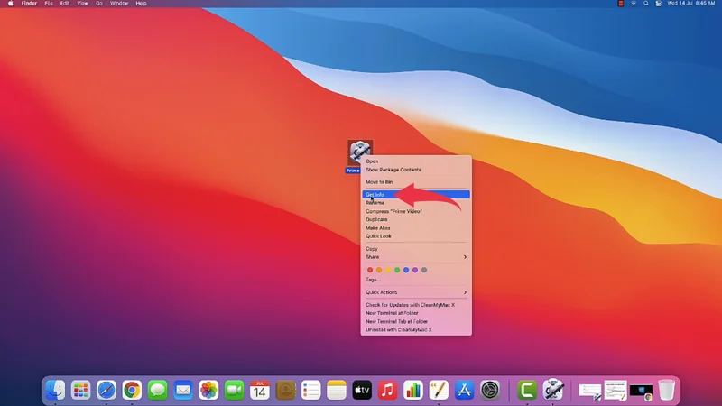Open Finder from the Dock
The width and height of the screenshot is (722, 406).
[55, 390]
